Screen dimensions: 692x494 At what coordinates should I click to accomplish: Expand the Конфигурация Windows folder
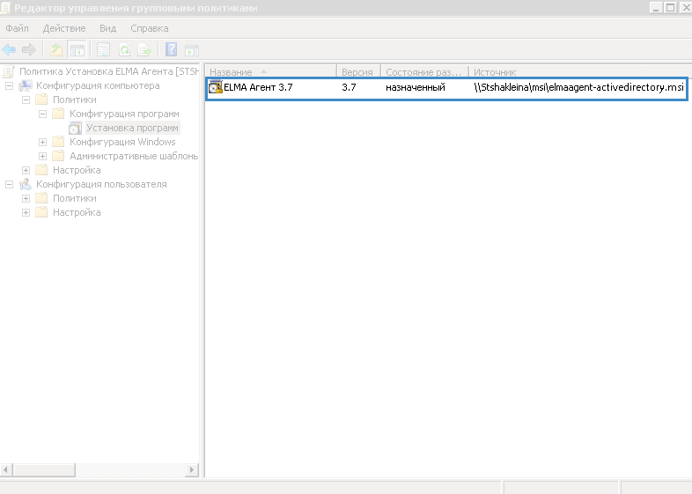[43, 143]
